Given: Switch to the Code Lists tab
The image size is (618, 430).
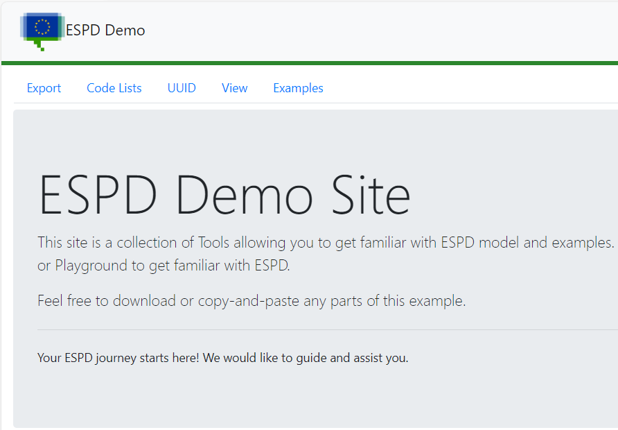Looking at the screenshot, I should pyautogui.click(x=114, y=88).
